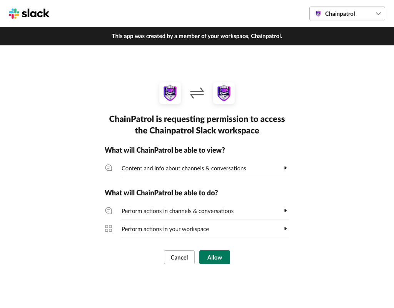Click the speech bubble icon beside content permissions
The width and height of the screenshot is (394, 308).
click(109, 168)
